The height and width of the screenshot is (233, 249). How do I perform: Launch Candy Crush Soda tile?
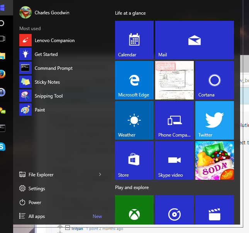pyautogui.click(x=215, y=160)
